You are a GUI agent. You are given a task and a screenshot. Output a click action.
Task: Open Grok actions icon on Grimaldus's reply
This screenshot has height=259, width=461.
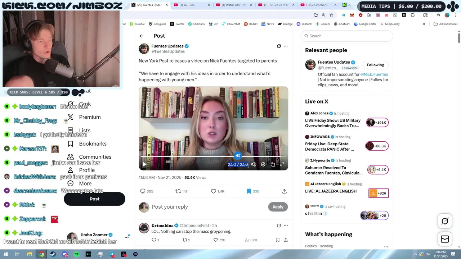[x=279, y=226]
